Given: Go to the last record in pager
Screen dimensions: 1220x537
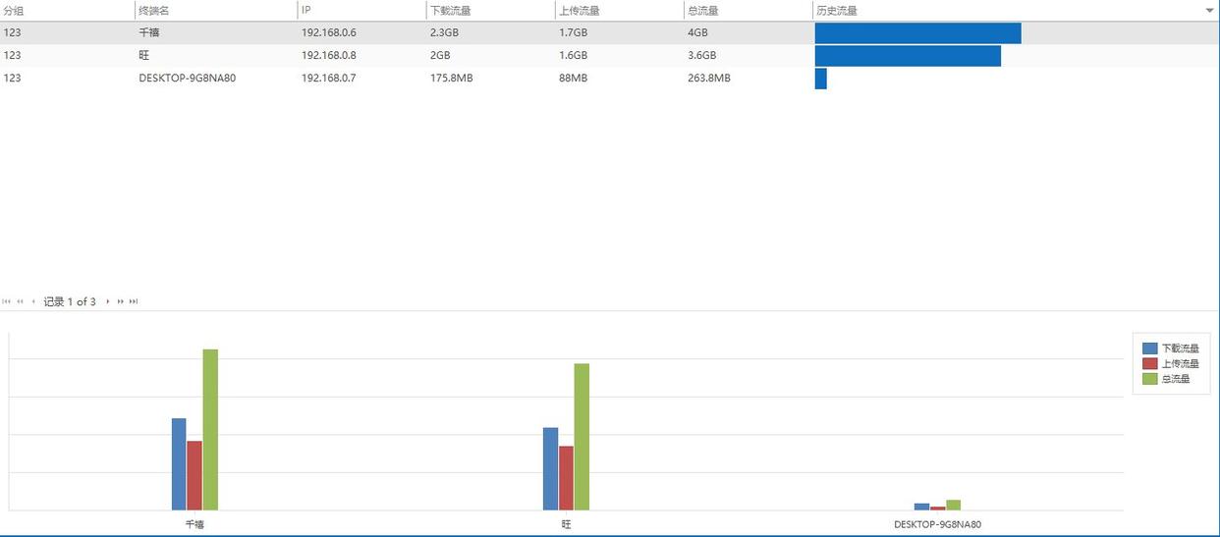Looking at the screenshot, I should coord(134,301).
